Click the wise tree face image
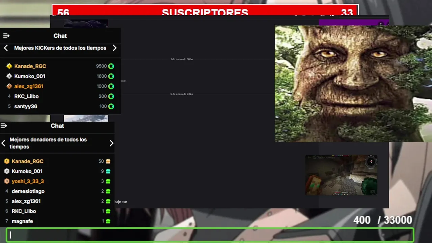This screenshot has height=243, width=432. [x=353, y=84]
